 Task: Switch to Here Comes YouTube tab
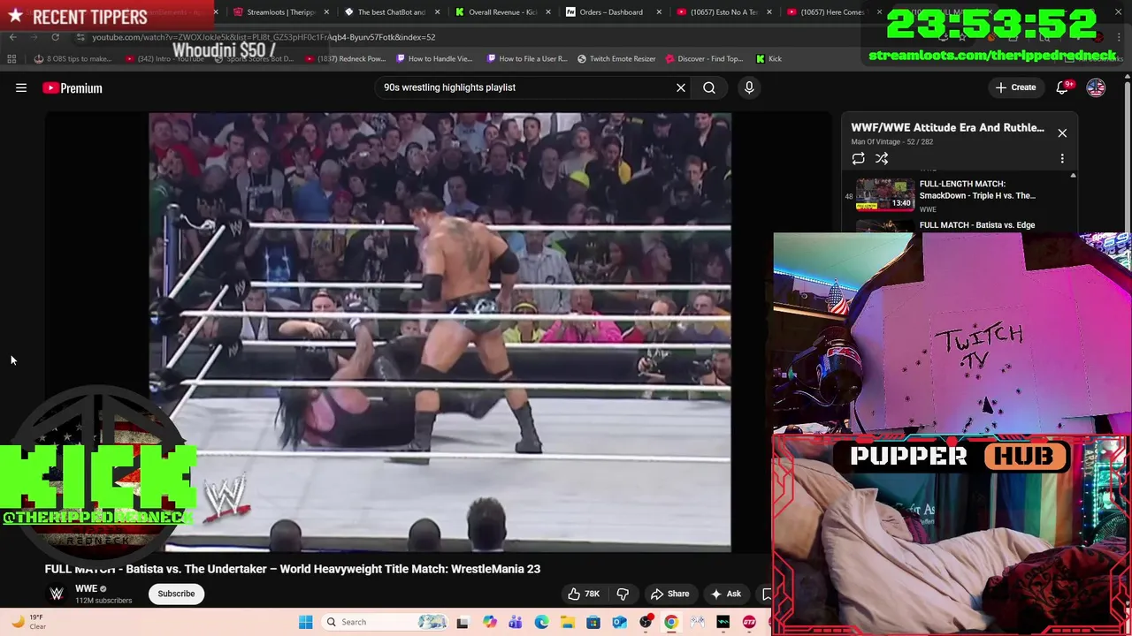click(831, 12)
